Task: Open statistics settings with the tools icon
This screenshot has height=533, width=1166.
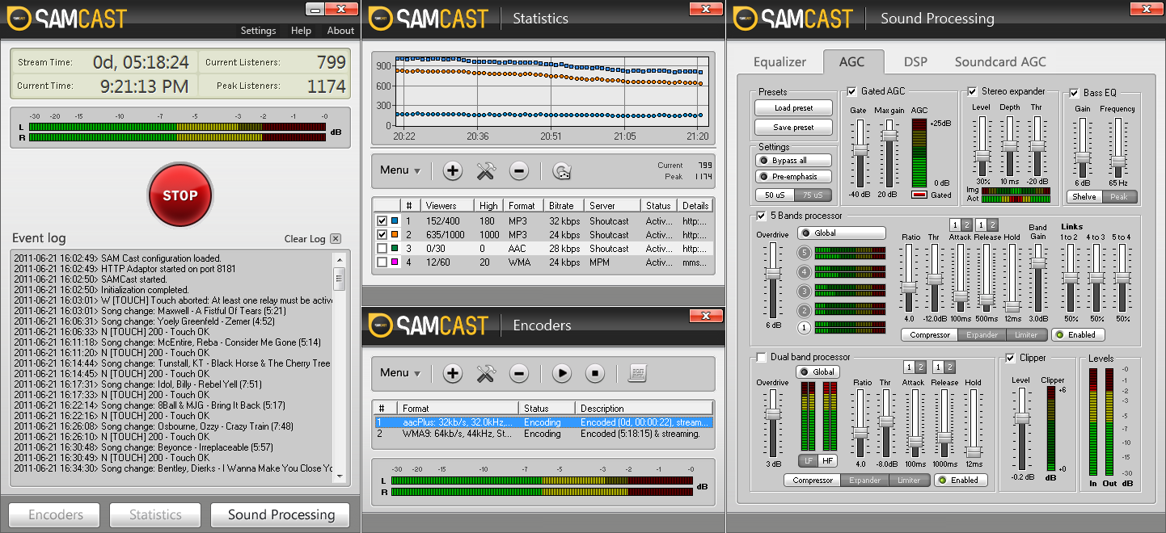Action: [486, 171]
